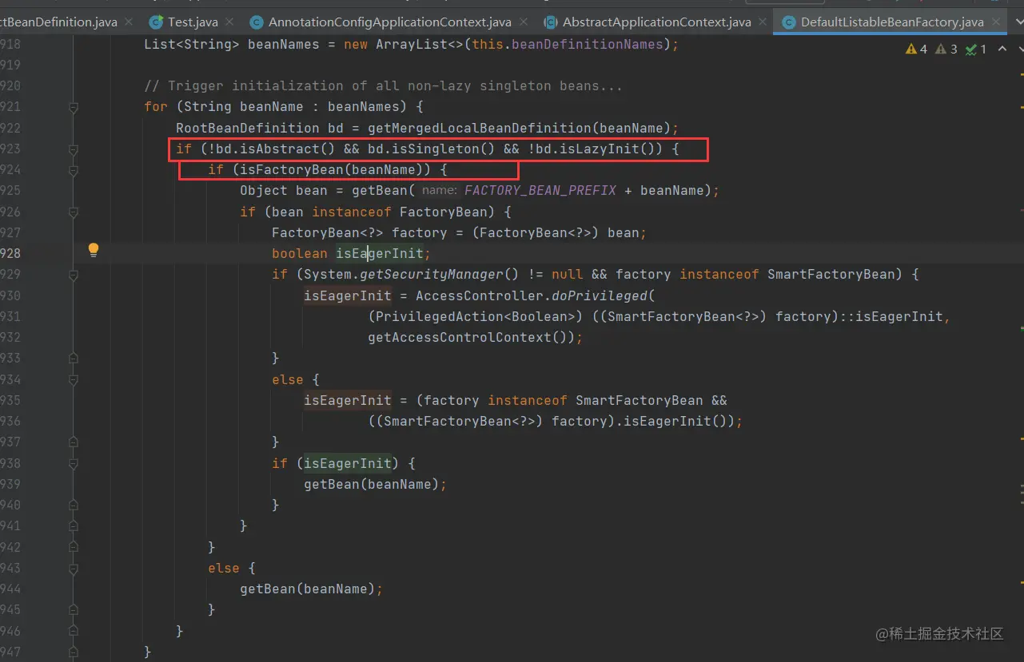Screen dimensions: 1024x662
Task: Click the DefaultListableBeanFactory.java tab class icon
Action: (x=788, y=22)
